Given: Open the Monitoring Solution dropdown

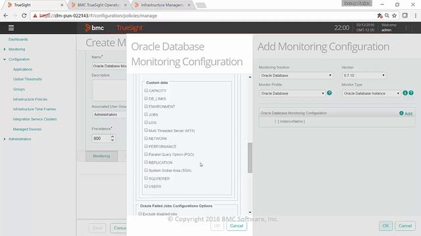Looking at the screenshot, I should (x=296, y=75).
